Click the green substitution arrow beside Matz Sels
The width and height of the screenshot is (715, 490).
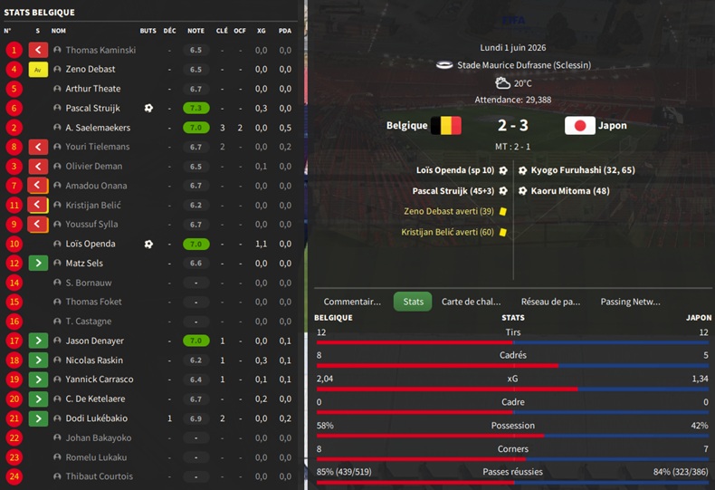click(x=38, y=263)
